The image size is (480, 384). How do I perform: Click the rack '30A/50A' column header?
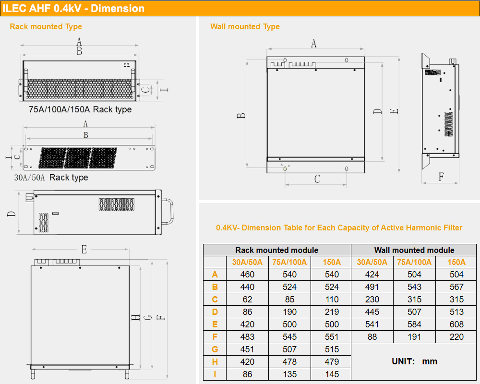tap(247, 263)
